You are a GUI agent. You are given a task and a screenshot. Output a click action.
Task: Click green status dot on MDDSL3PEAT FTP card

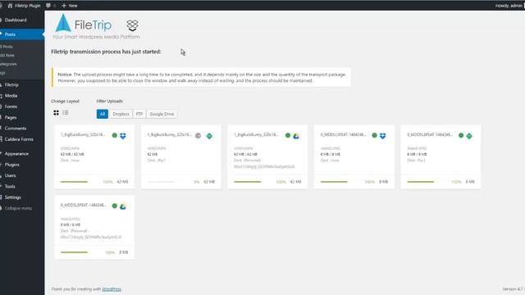point(461,135)
